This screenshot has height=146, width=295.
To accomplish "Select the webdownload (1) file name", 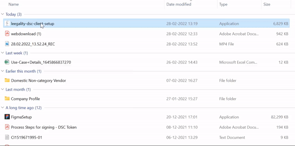I will (26, 34).
